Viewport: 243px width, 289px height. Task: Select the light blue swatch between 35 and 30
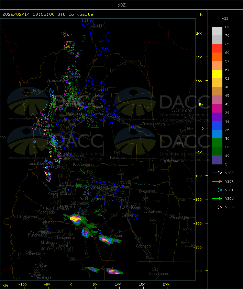coord(217,134)
